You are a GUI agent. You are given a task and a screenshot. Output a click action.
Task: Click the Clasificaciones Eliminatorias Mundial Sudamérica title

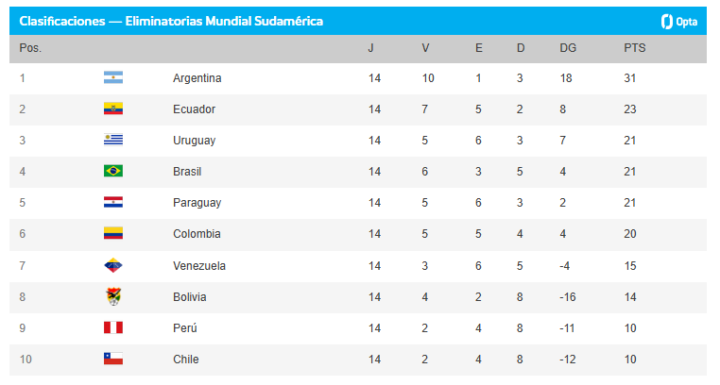click(171, 21)
